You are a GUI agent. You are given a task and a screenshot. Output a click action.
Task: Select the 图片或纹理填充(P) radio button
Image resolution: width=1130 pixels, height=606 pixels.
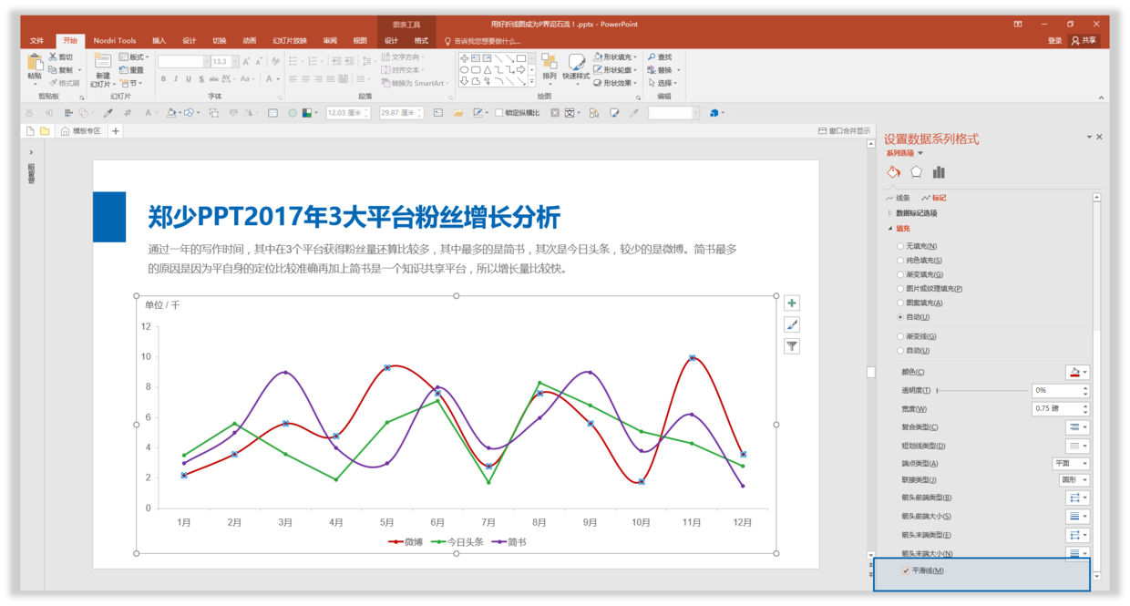(900, 289)
